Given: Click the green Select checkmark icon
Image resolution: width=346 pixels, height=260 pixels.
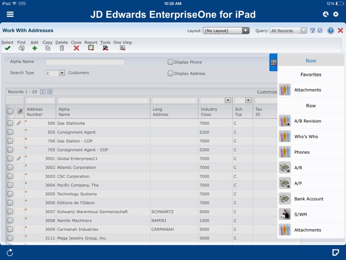Looking at the screenshot, I should coord(7,48).
